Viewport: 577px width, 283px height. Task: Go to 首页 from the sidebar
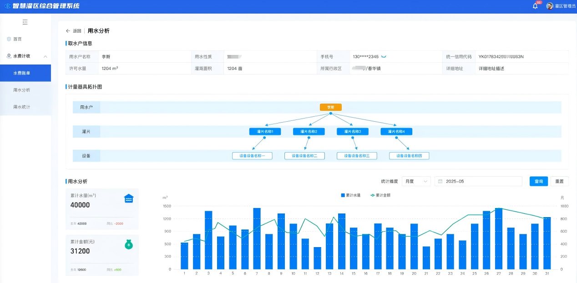[x=17, y=39]
